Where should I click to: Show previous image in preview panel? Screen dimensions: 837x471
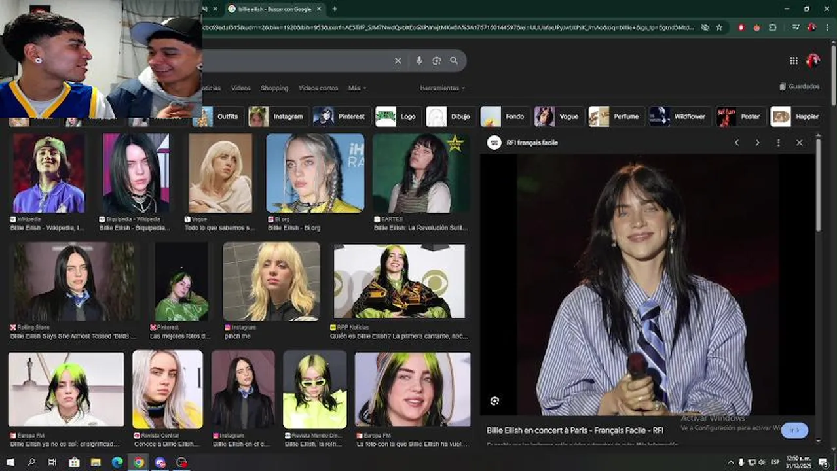tap(737, 143)
